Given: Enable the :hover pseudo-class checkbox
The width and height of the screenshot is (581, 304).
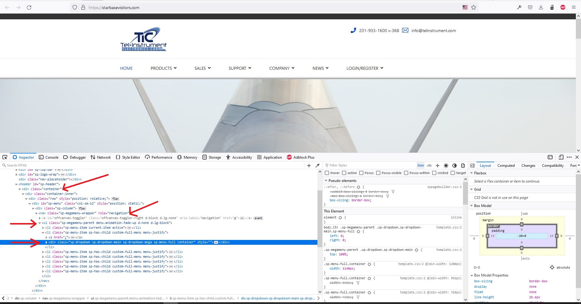Looking at the screenshot, I should click(x=327, y=173).
